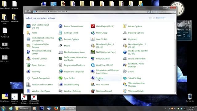Click the Windows Firewall icon
Screen dimensions: 197x111
(93, 91)
